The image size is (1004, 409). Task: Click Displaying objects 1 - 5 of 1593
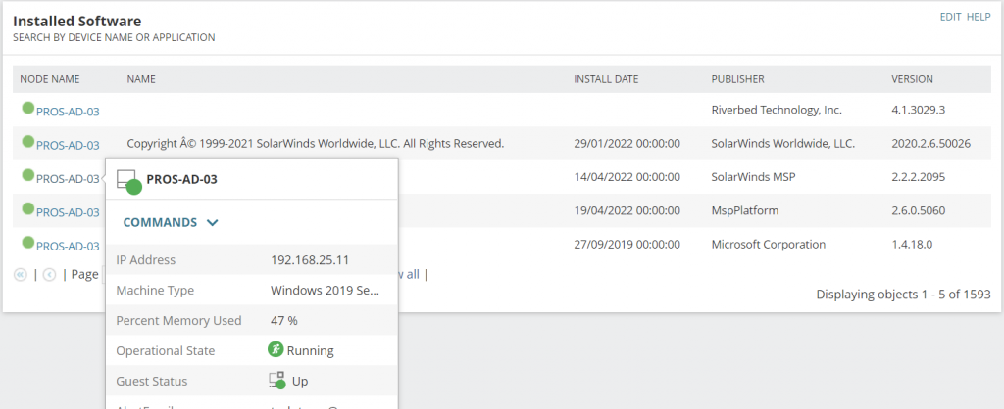coord(903,295)
